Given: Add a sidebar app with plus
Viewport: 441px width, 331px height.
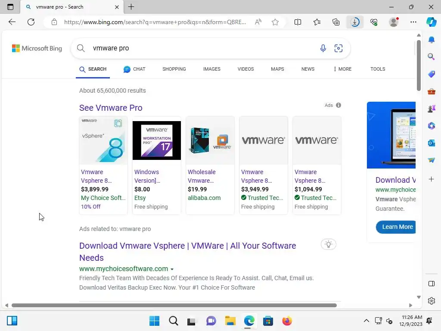Looking at the screenshot, I should click(x=432, y=179).
